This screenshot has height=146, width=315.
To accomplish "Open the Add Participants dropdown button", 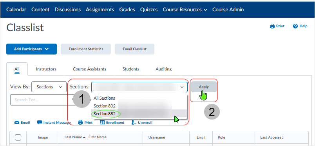I will coord(32,49).
